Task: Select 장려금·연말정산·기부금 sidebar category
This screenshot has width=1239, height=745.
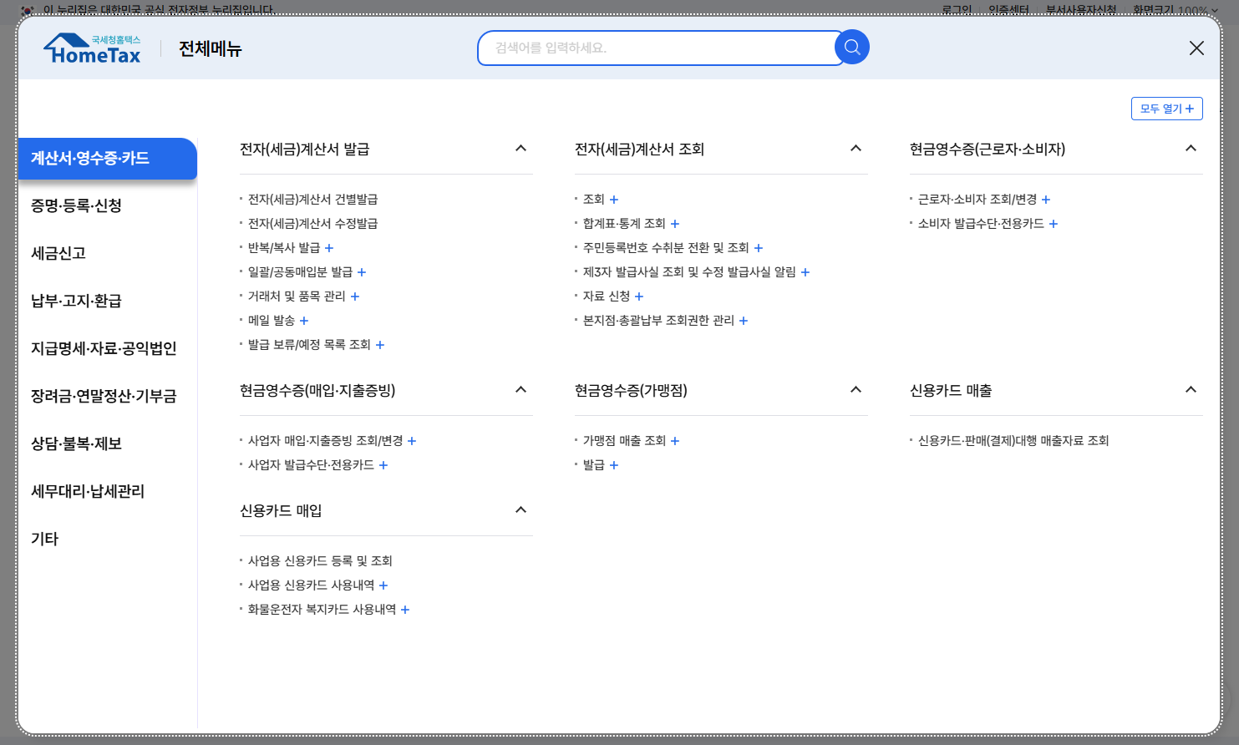Action: pos(104,396)
